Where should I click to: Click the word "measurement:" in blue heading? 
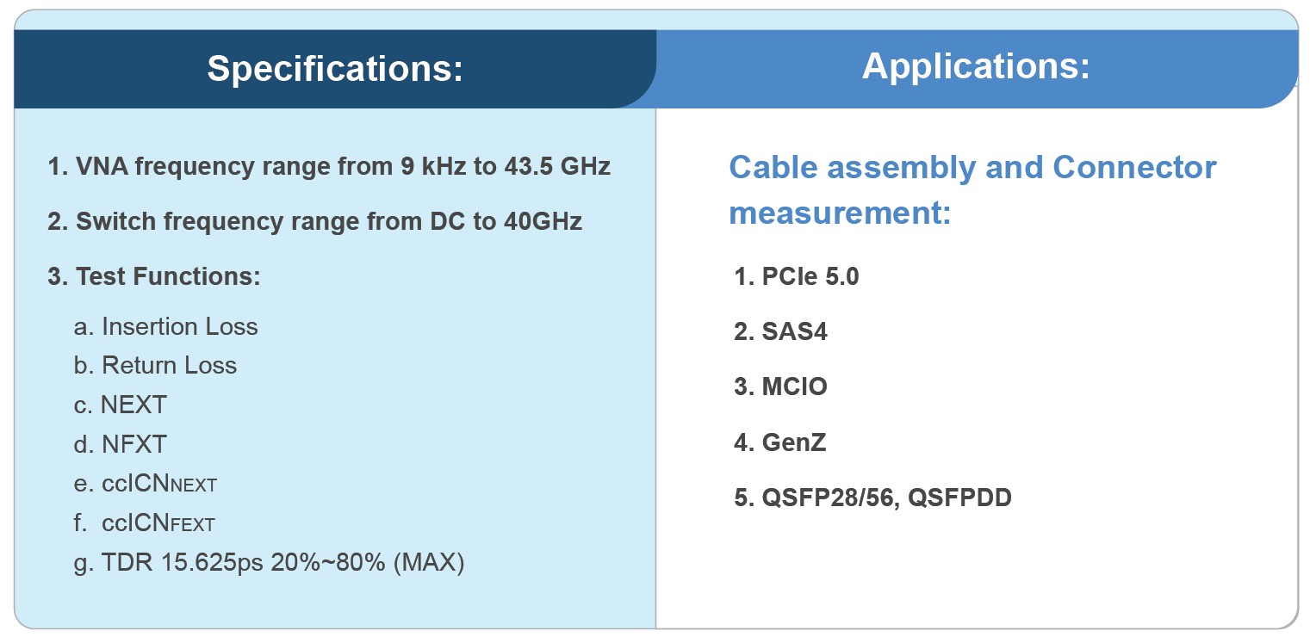[840, 212]
